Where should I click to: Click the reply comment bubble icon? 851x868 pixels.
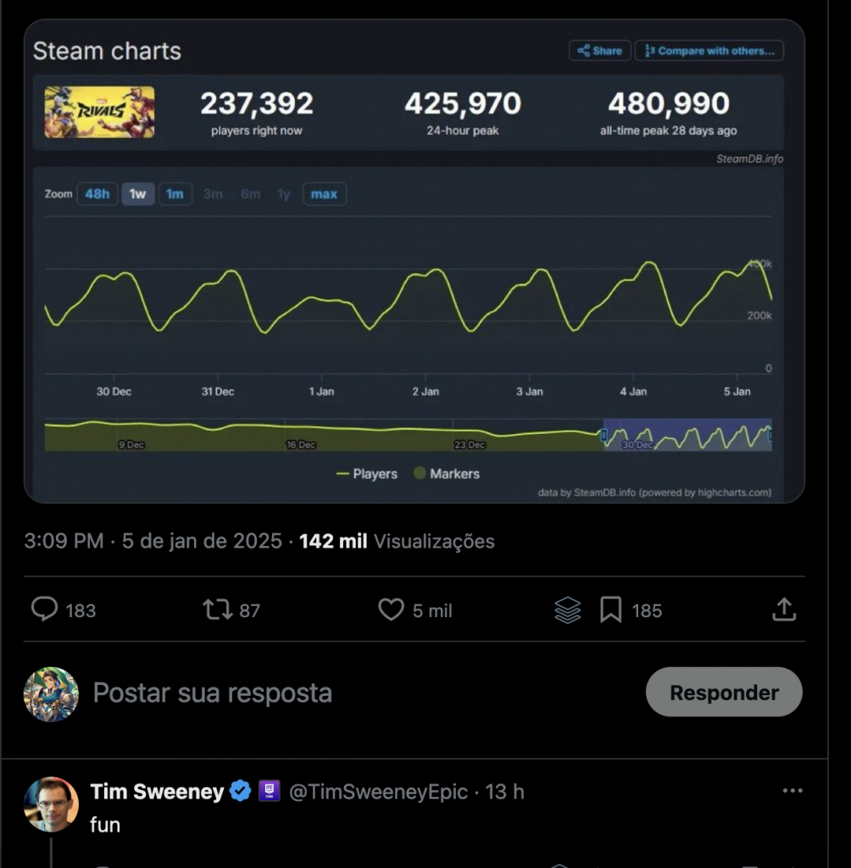coord(44,609)
